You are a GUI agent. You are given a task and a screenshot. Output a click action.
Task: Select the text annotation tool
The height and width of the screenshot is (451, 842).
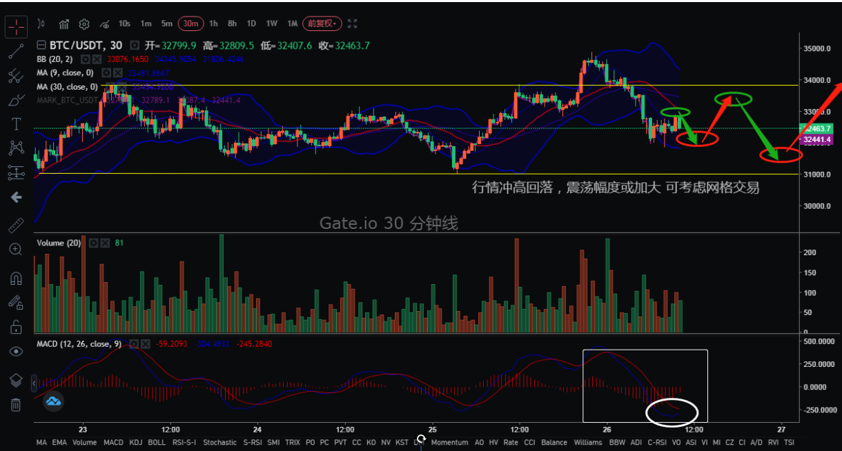coord(16,124)
